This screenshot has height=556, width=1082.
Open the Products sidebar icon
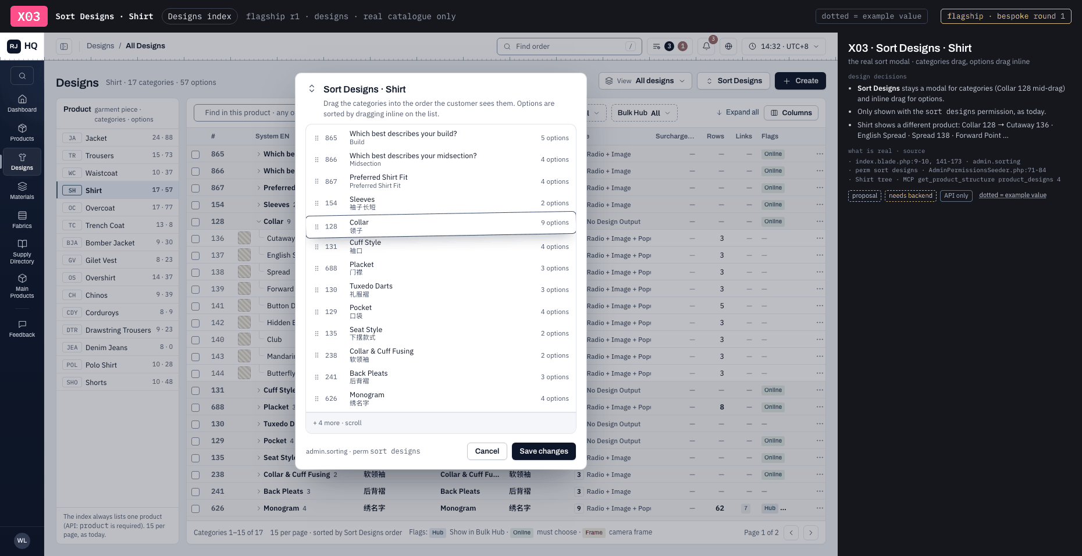click(22, 133)
